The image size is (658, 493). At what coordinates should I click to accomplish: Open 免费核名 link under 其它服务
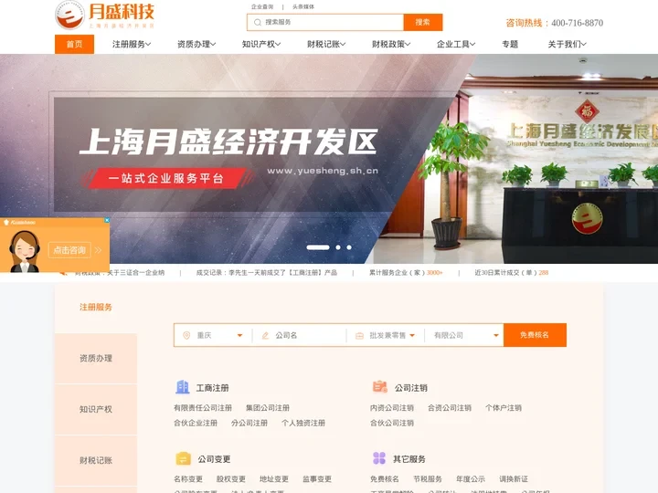click(x=385, y=479)
